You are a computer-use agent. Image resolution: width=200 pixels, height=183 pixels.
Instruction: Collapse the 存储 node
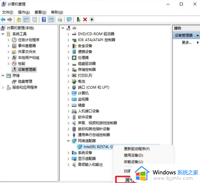(x=3, y=75)
